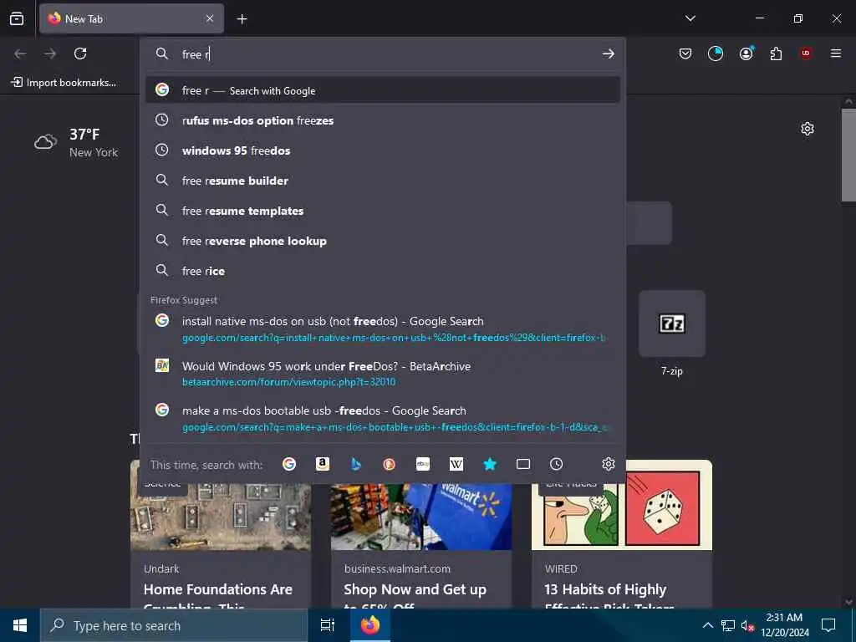Image resolution: width=856 pixels, height=642 pixels.
Task: Open the Windows Start menu
Action: [20, 625]
